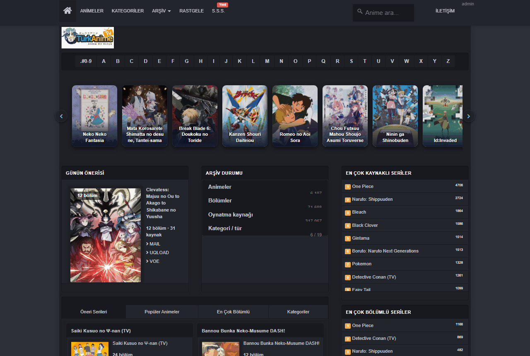Screen dimensions: 530x356
Task: Open the Kanzen Shouri Daiteiou card
Action: point(245,116)
